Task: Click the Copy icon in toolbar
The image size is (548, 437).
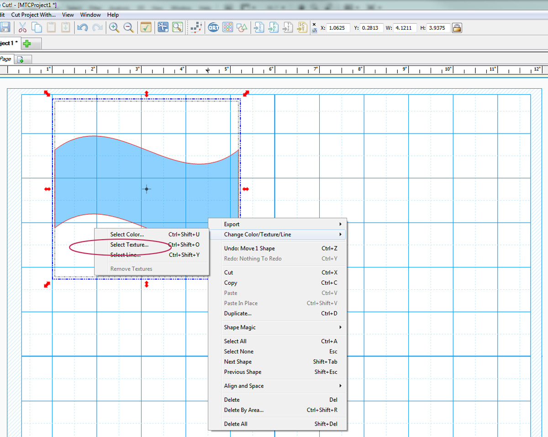Action: [37, 27]
